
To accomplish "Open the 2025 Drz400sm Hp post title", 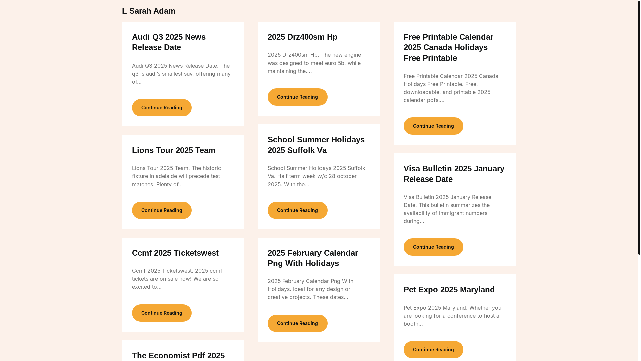I will pos(302,37).
